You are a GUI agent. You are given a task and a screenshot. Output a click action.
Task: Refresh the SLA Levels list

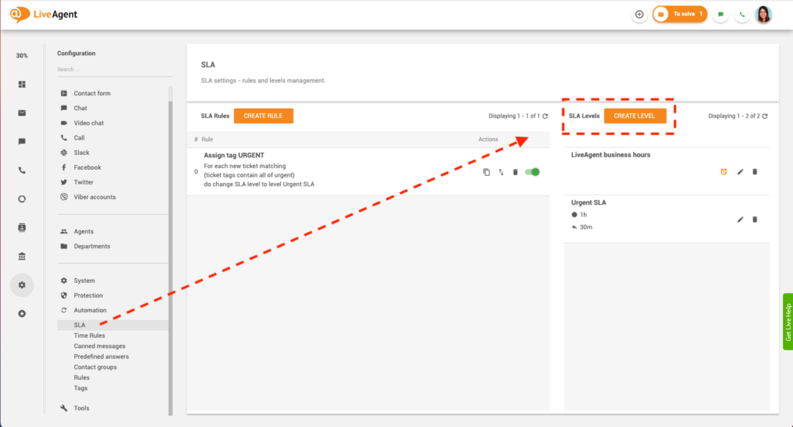[765, 116]
